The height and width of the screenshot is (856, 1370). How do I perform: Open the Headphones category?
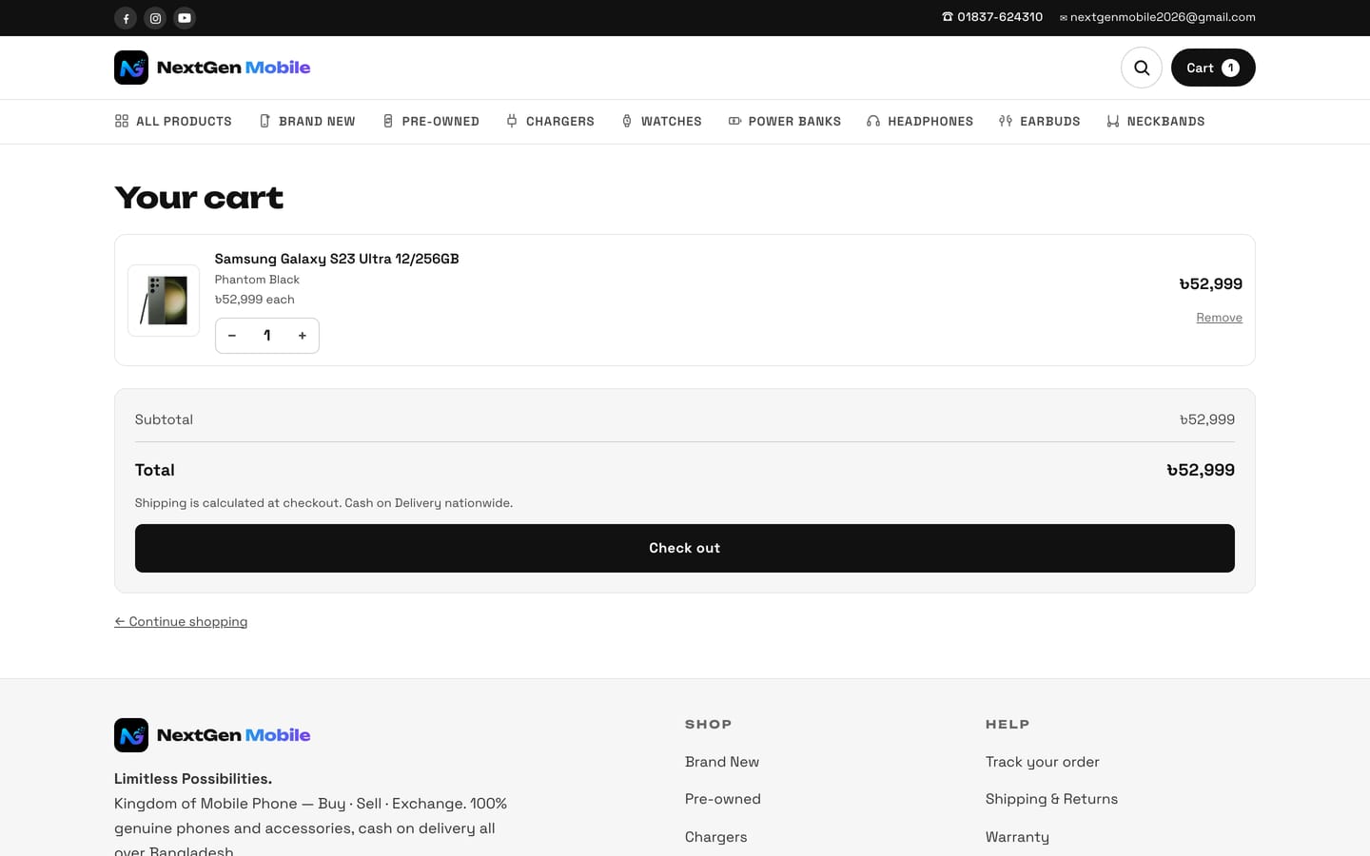[x=920, y=121]
